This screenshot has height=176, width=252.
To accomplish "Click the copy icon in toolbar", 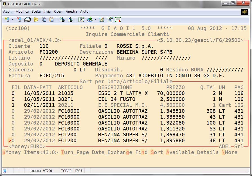I will [x=44, y=20].
